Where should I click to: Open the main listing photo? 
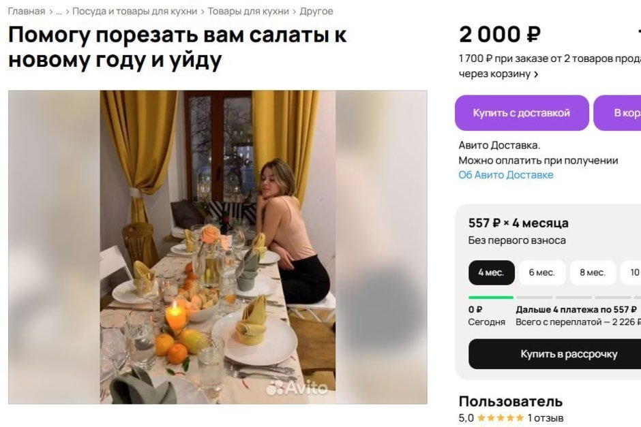tap(218, 247)
